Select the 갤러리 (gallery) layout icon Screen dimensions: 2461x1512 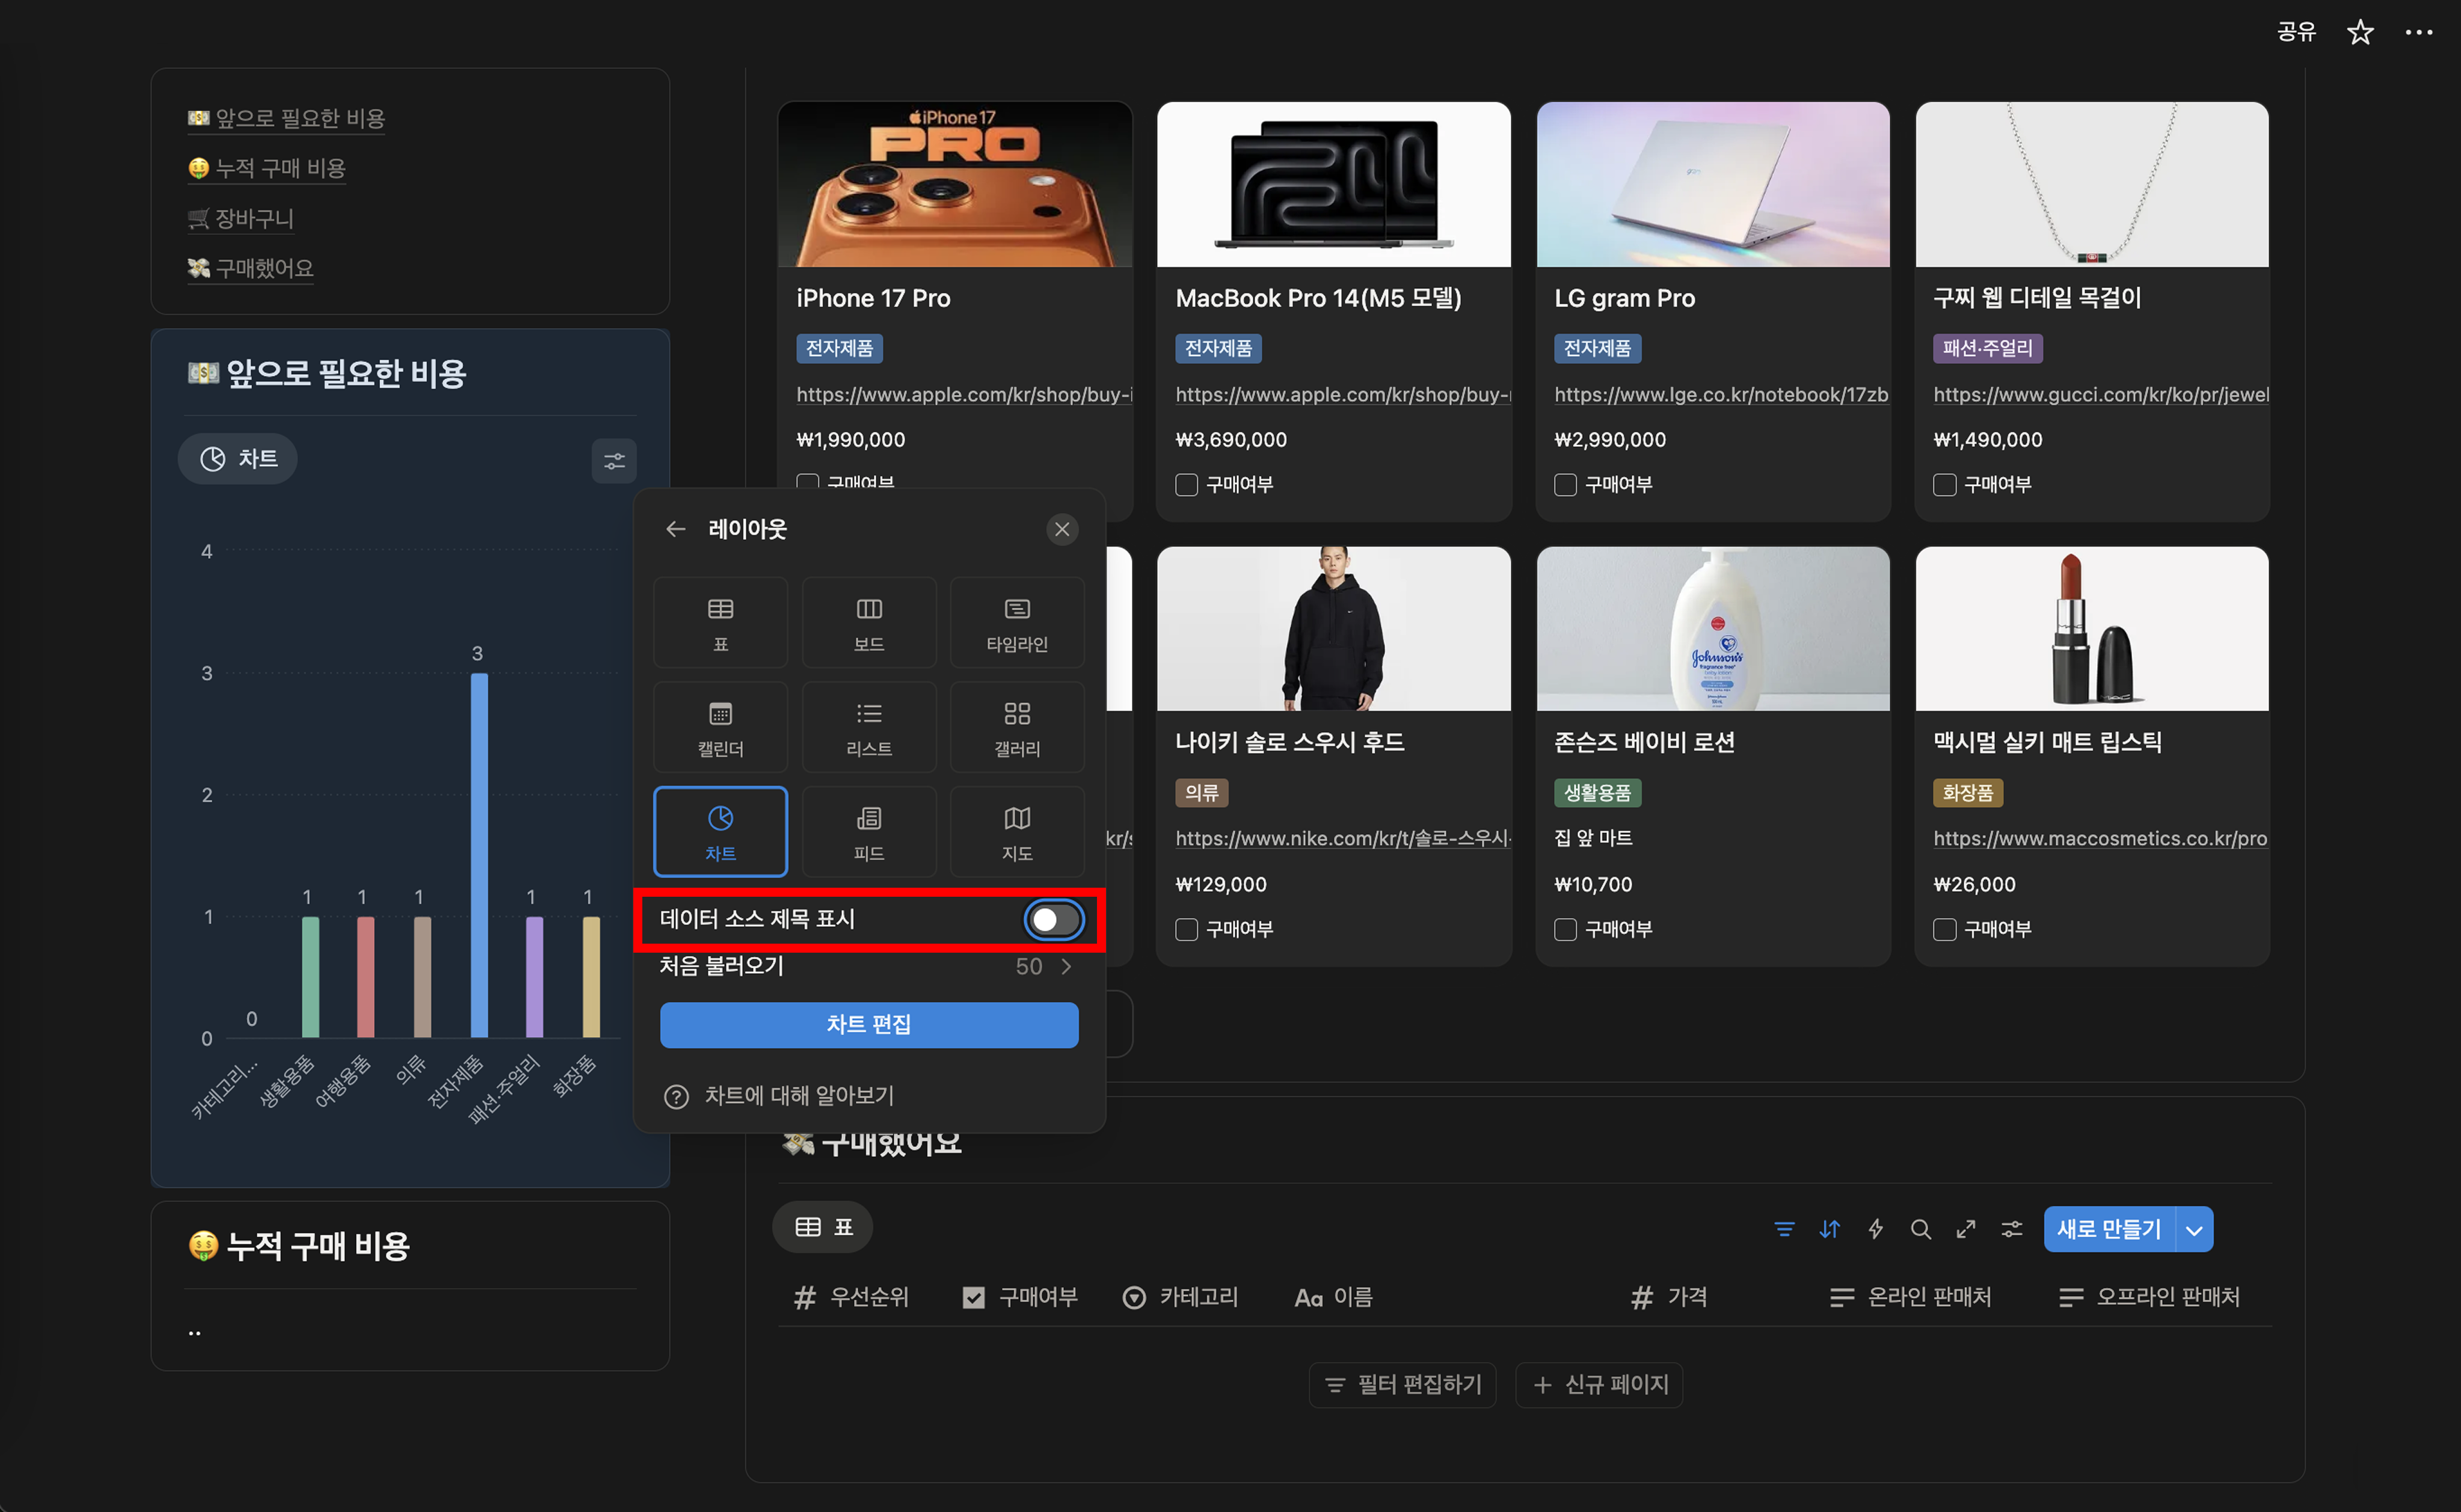[x=1016, y=727]
